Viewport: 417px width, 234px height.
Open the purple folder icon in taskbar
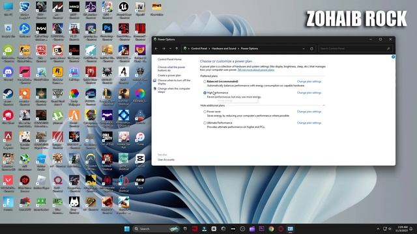click(x=252, y=229)
